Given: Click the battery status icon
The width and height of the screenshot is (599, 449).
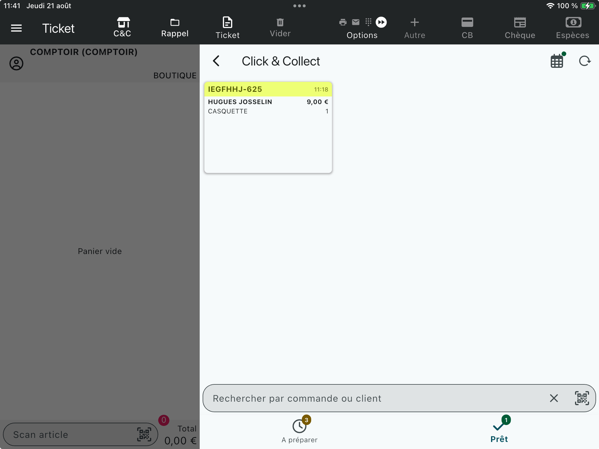Looking at the screenshot, I should point(588,6).
